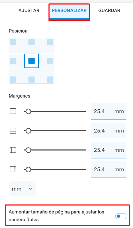
Task: Select the top-right position square
Action: click(x=50, y=42)
